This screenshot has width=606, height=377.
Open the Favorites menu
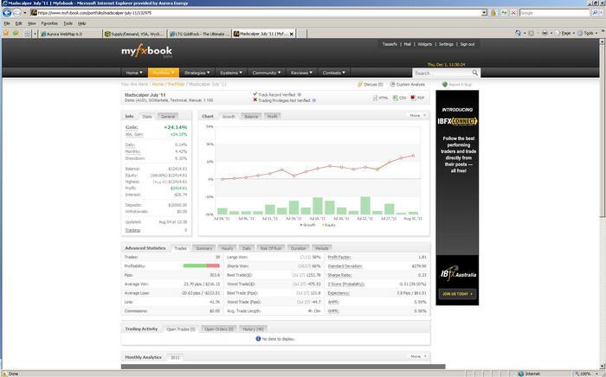49,23
